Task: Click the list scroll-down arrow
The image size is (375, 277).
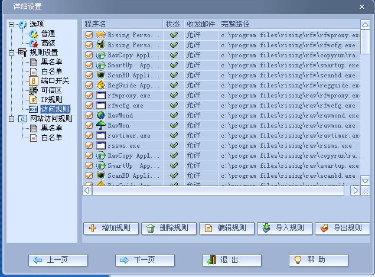Action: 365,181
